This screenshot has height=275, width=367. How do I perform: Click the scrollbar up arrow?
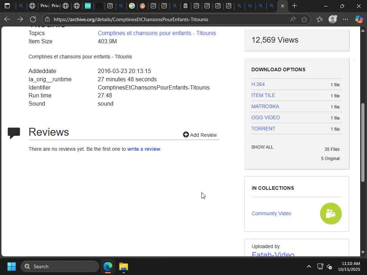coord(363,31)
